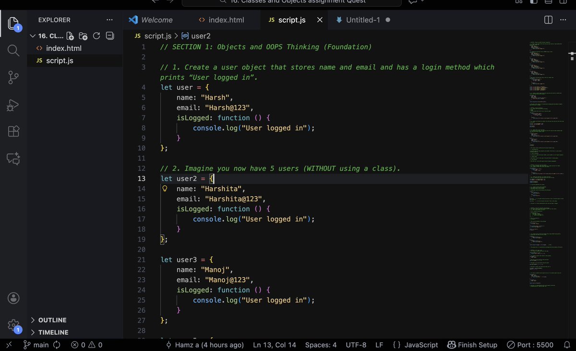Image resolution: width=576 pixels, height=351 pixels.
Task: Open the Source Control view icon
Action: pyautogui.click(x=13, y=78)
